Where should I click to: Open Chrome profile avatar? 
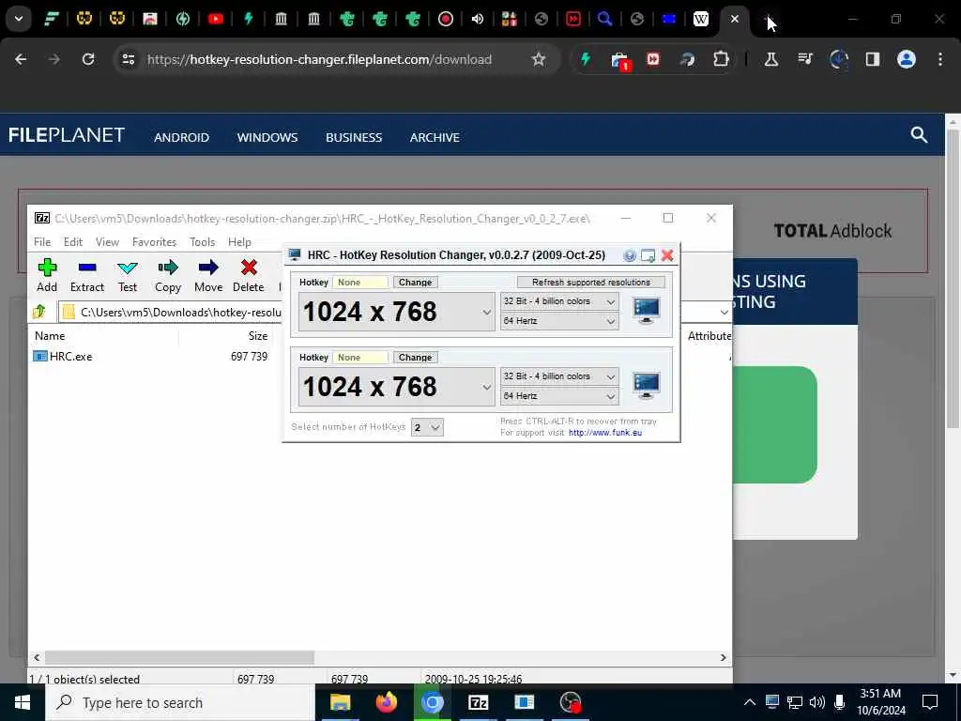click(x=906, y=59)
